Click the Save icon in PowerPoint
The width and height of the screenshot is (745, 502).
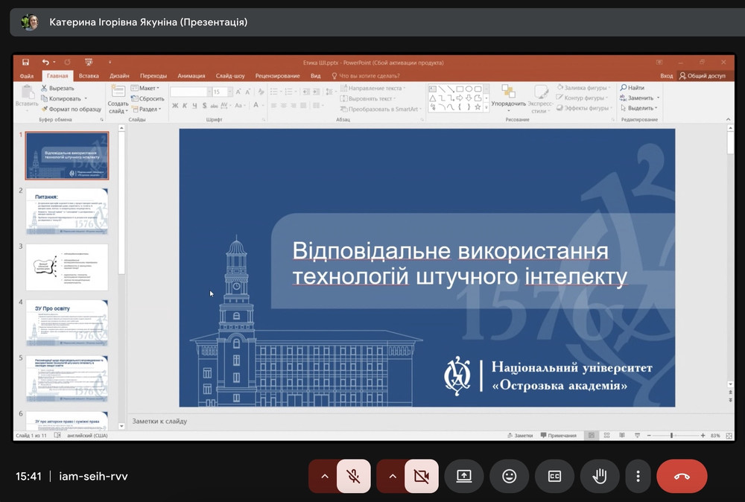tap(25, 63)
